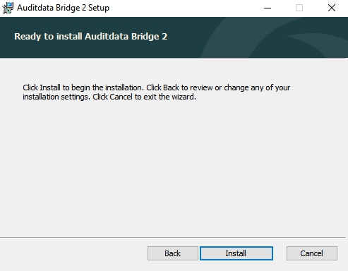Image resolution: width=348 pixels, height=271 pixels.
Task: Close the setup window with the X
Action: tap(332, 8)
